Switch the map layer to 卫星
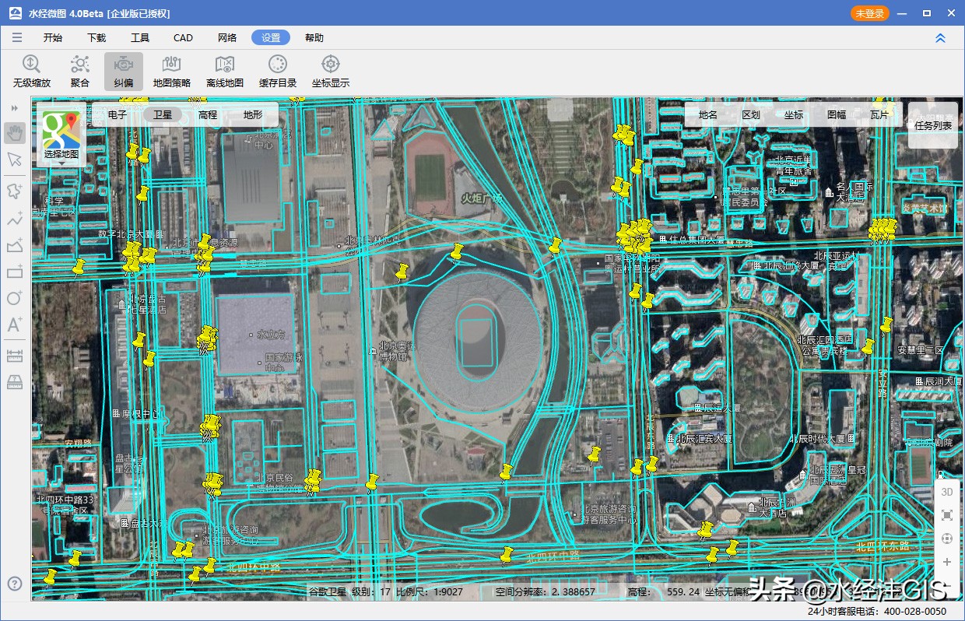The image size is (965, 621). tap(162, 114)
